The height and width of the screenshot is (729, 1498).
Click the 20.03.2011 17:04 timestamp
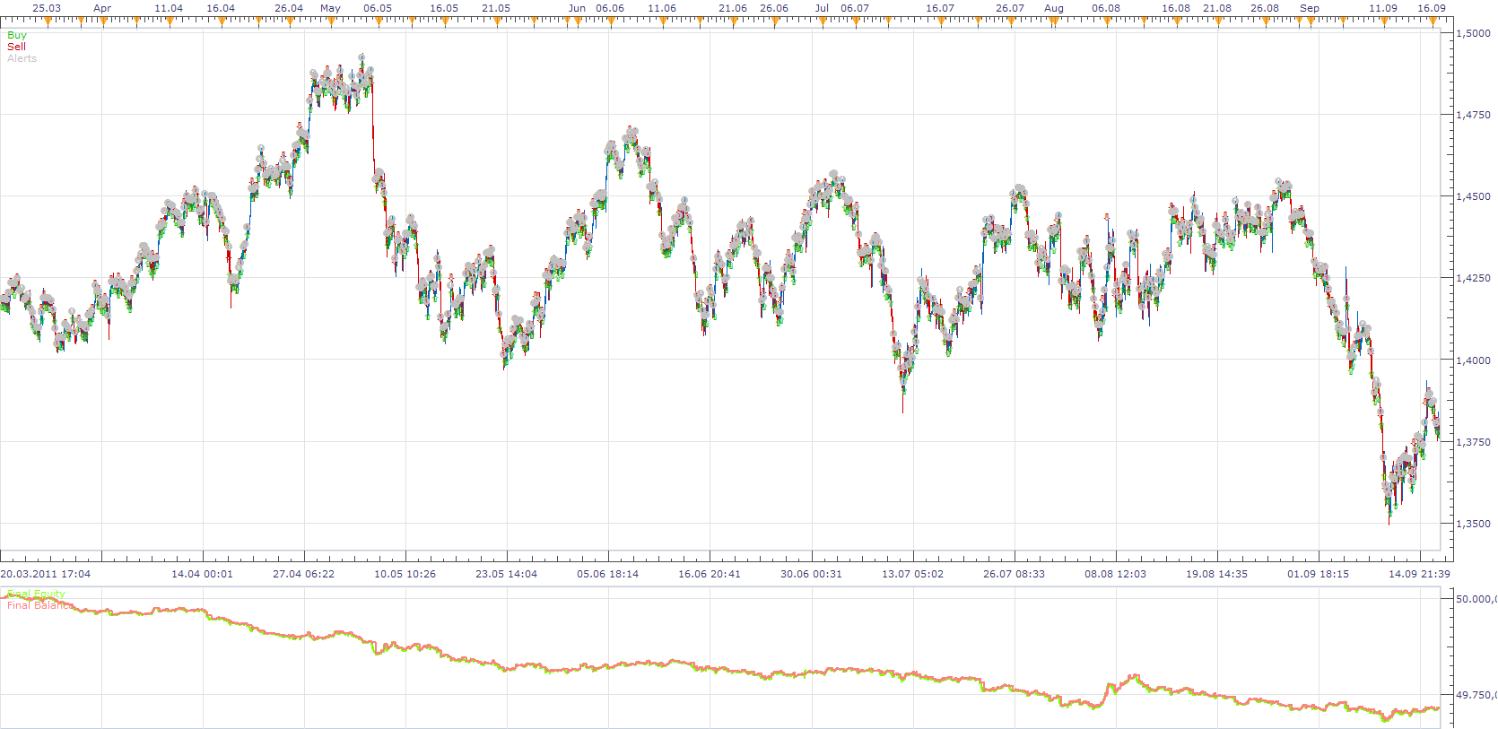click(46, 574)
